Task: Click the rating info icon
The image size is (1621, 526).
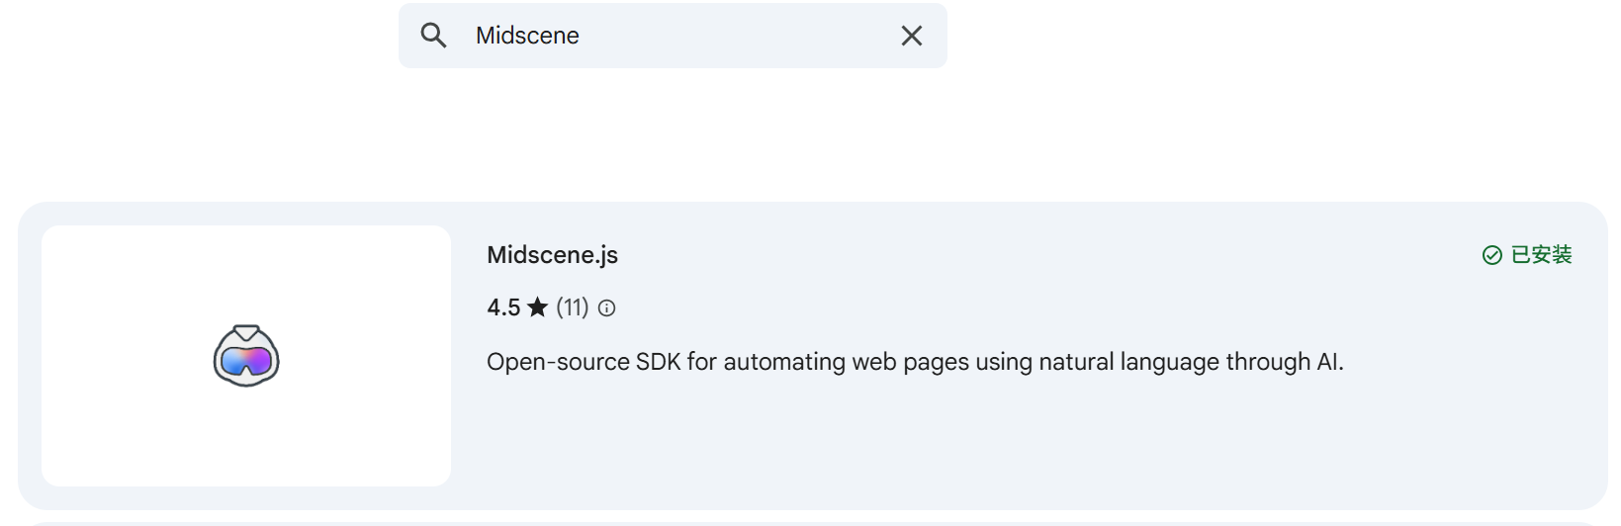Action: click(x=607, y=308)
